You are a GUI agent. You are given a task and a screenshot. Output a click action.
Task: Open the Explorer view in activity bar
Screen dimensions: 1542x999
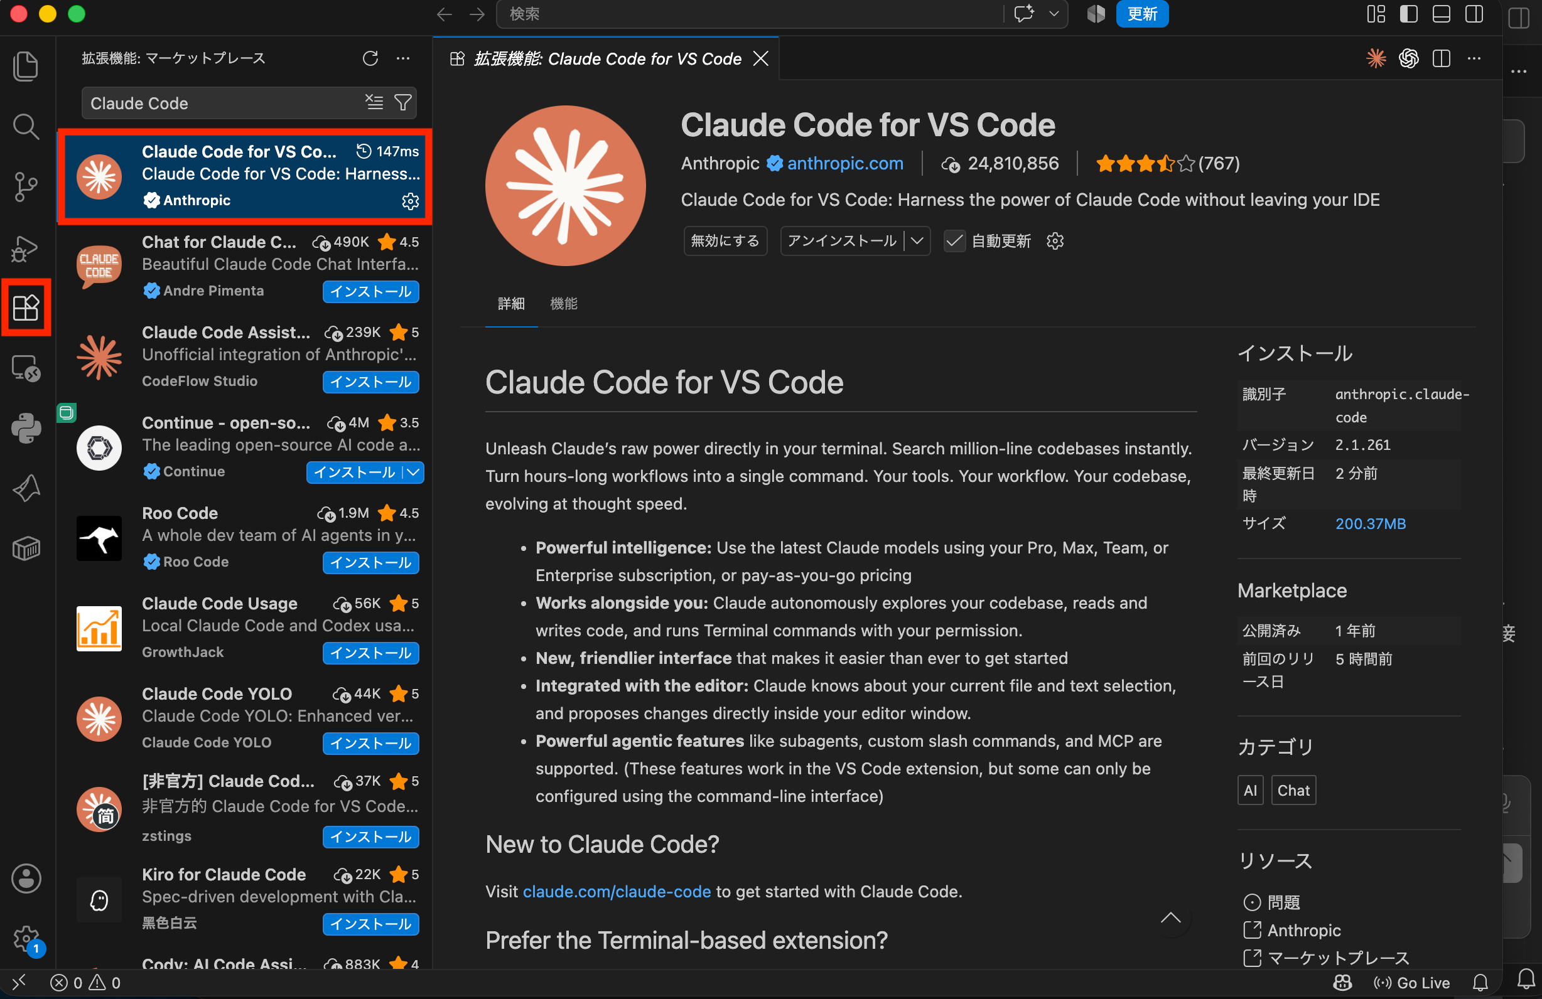(x=26, y=65)
